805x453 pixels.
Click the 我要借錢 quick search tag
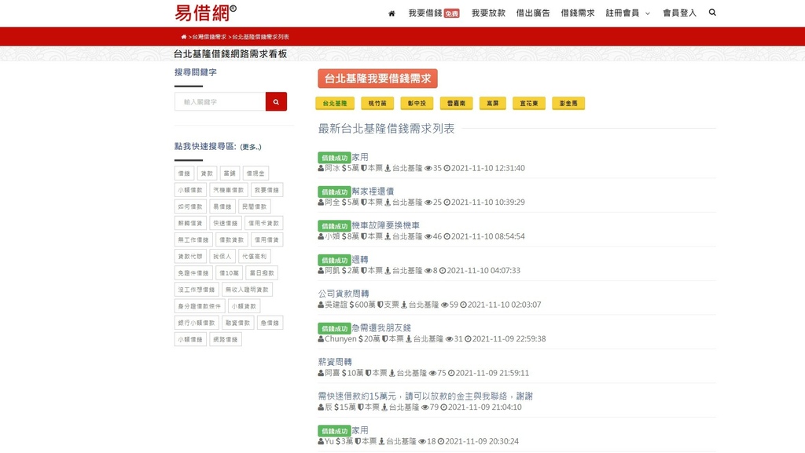(267, 190)
